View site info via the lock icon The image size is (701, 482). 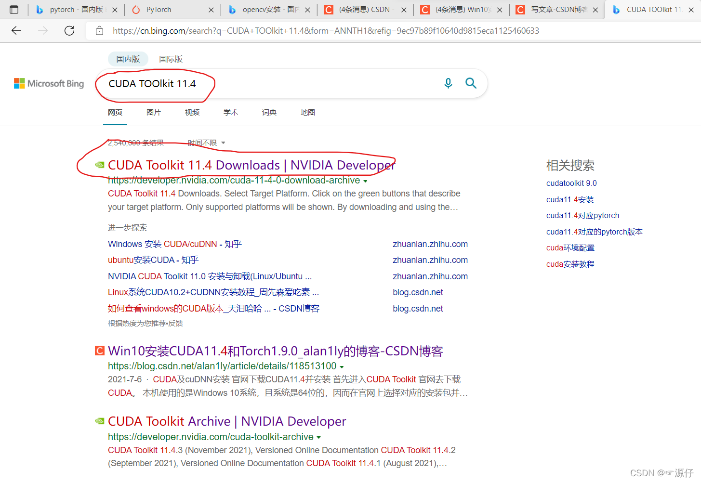(x=99, y=31)
